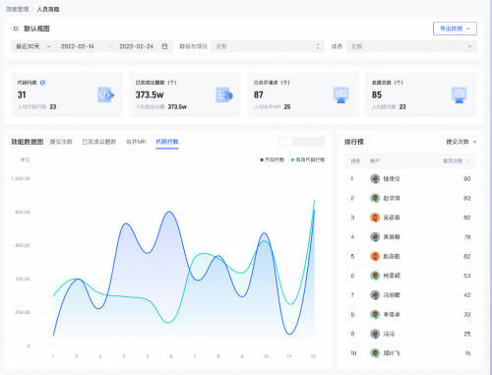
Task: Open the 提交次数 ranking dropdown
Action: tap(461, 142)
